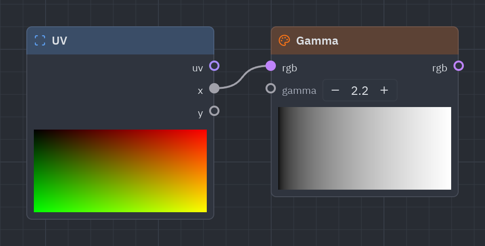Click the 'y' output label
Image resolution: width=485 pixels, height=246 pixels.
point(200,114)
